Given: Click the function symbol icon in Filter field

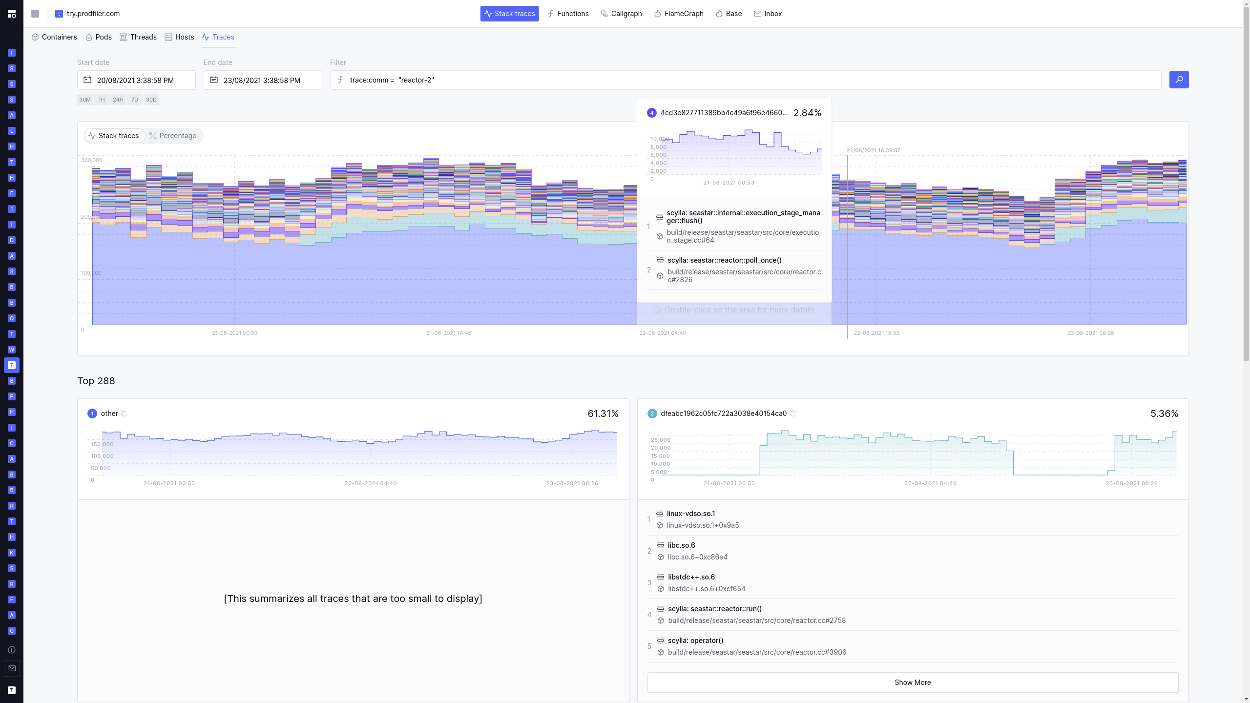Looking at the screenshot, I should 340,80.
